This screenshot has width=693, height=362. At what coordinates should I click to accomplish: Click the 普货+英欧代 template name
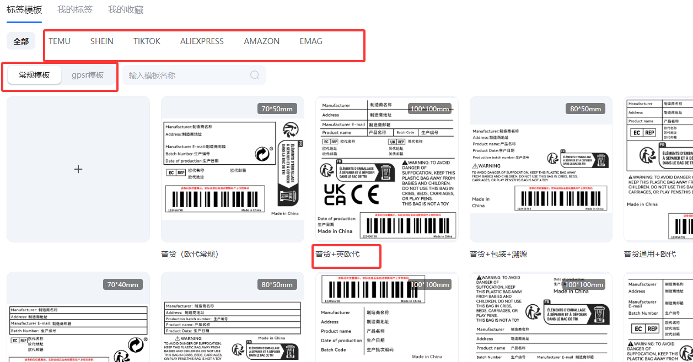tap(337, 254)
